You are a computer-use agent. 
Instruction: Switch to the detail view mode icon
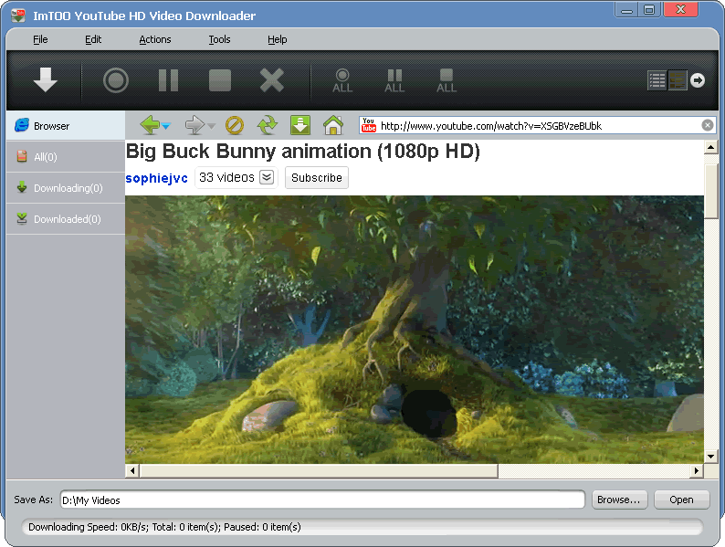(678, 80)
